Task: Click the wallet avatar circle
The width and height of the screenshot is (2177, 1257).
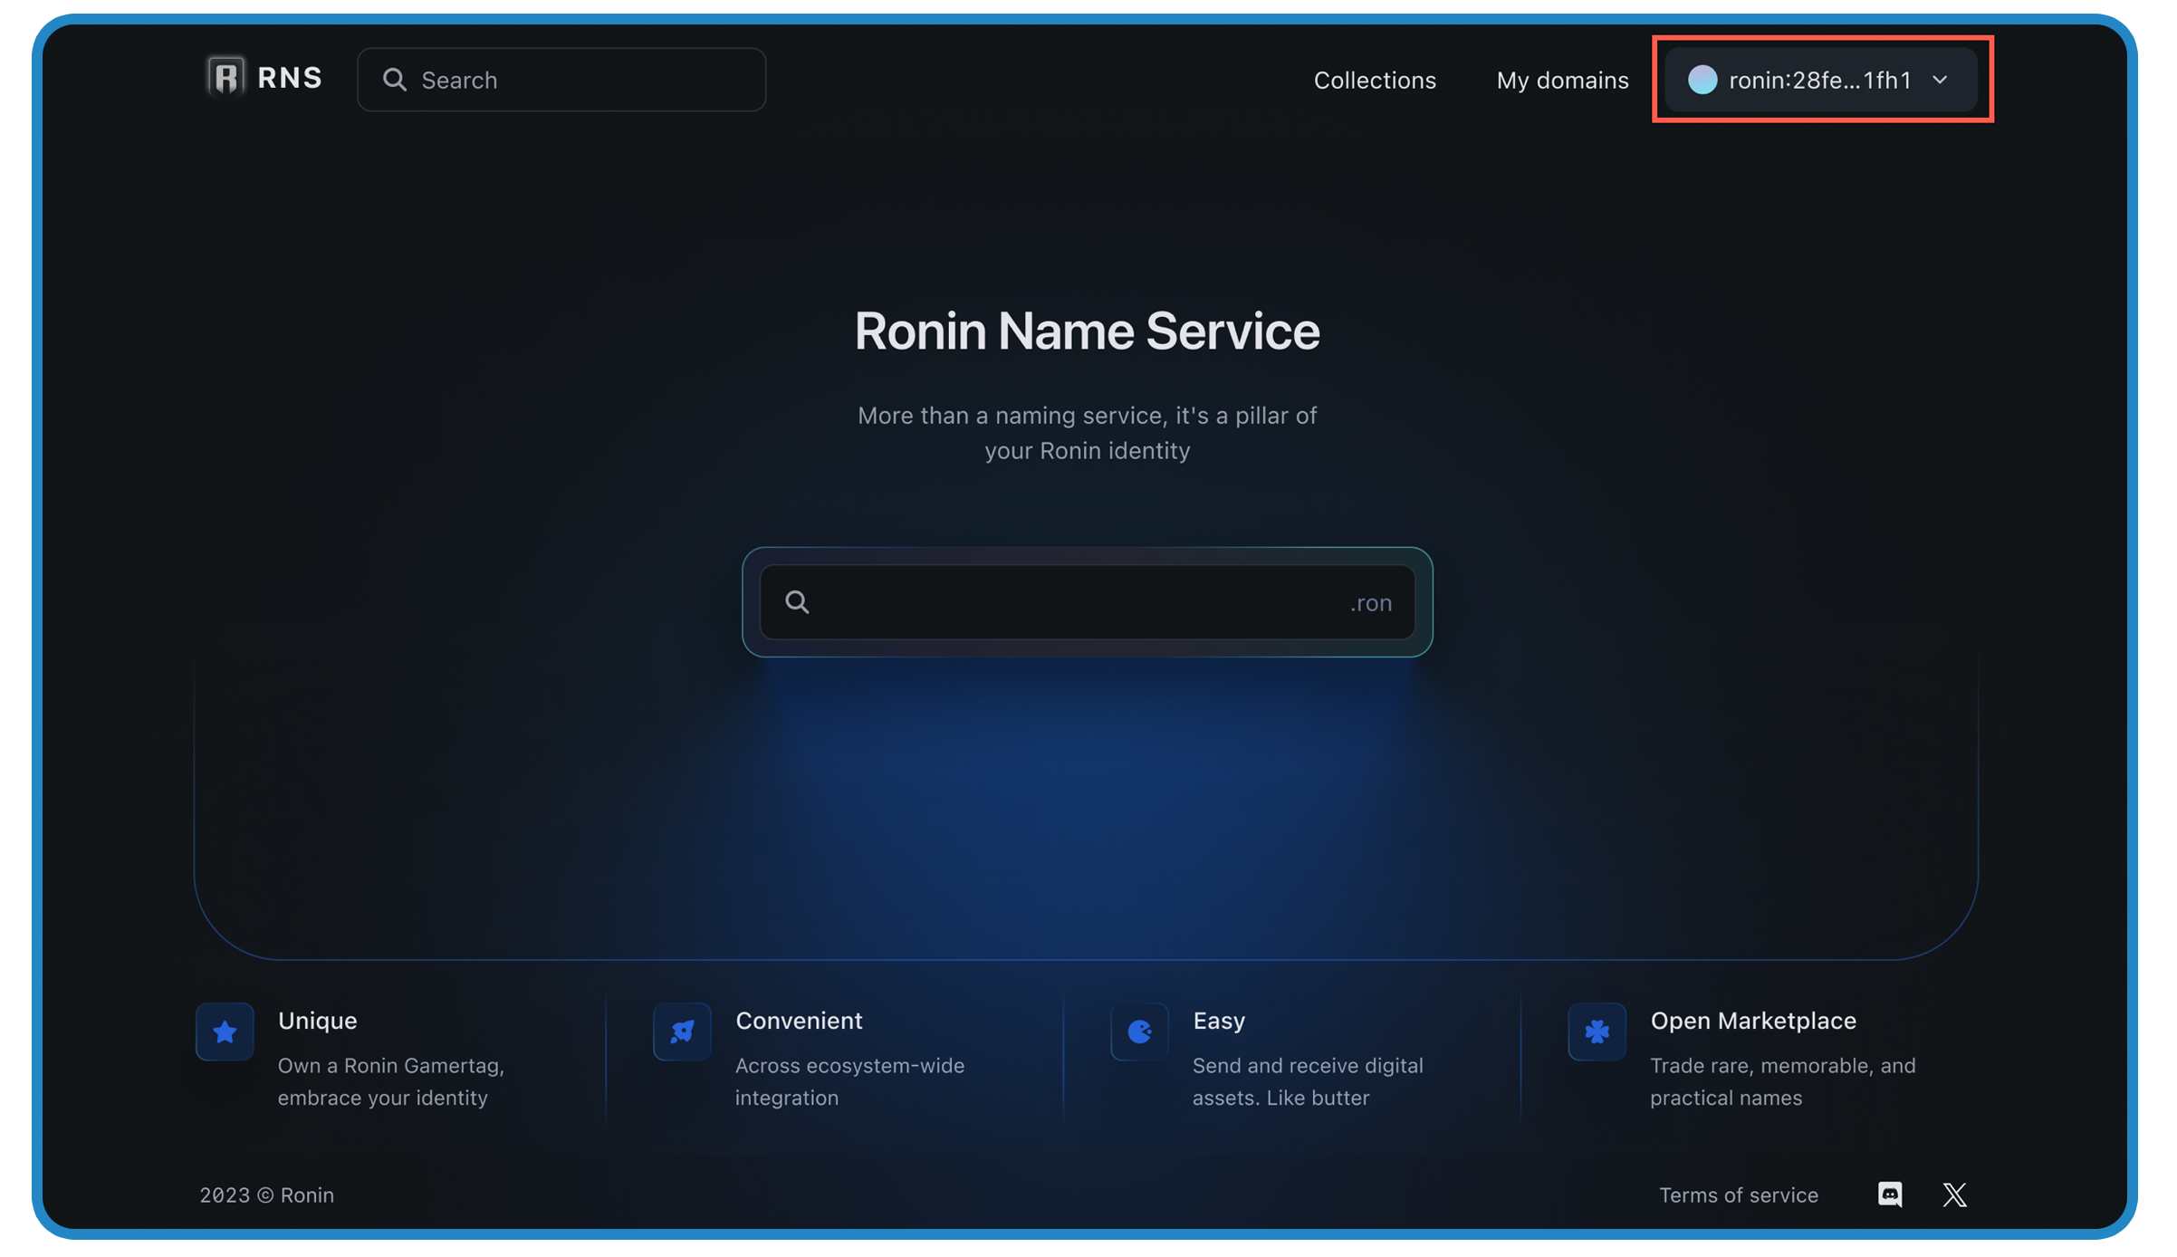Action: [1702, 80]
